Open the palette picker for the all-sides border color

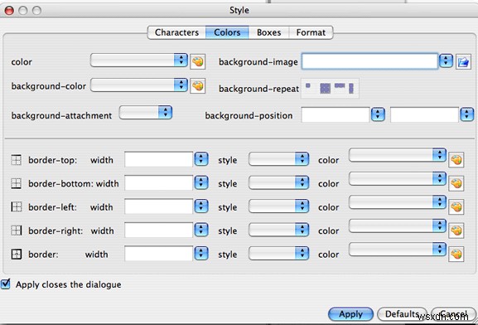click(x=456, y=254)
